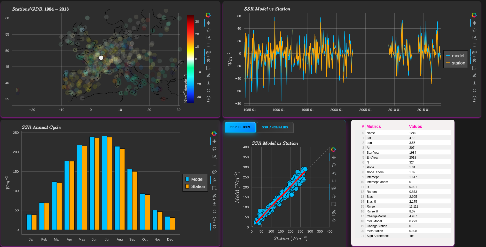
Task: Reset the SSR Annual Cycle plot view
Action: tap(214, 211)
